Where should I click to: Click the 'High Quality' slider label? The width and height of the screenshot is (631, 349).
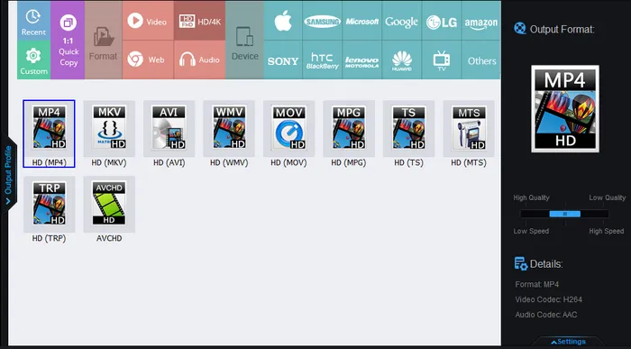coord(531,197)
